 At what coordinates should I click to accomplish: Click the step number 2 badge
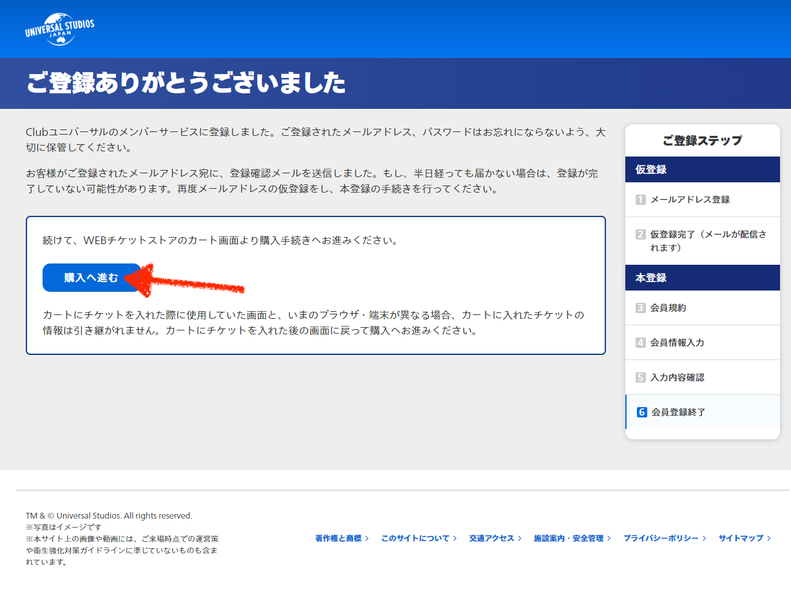641,234
